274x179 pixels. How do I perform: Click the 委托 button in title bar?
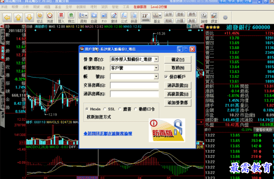(x=240, y=1)
